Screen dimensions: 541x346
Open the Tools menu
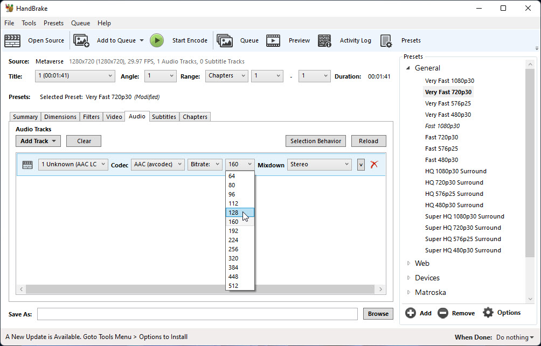click(29, 23)
